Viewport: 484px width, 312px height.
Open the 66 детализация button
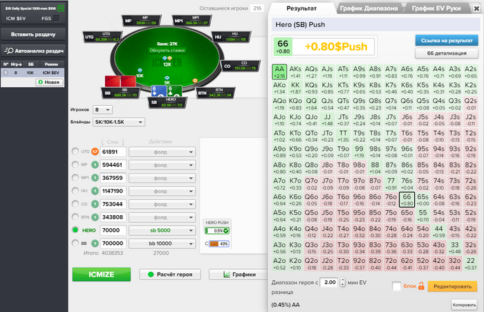point(447,53)
